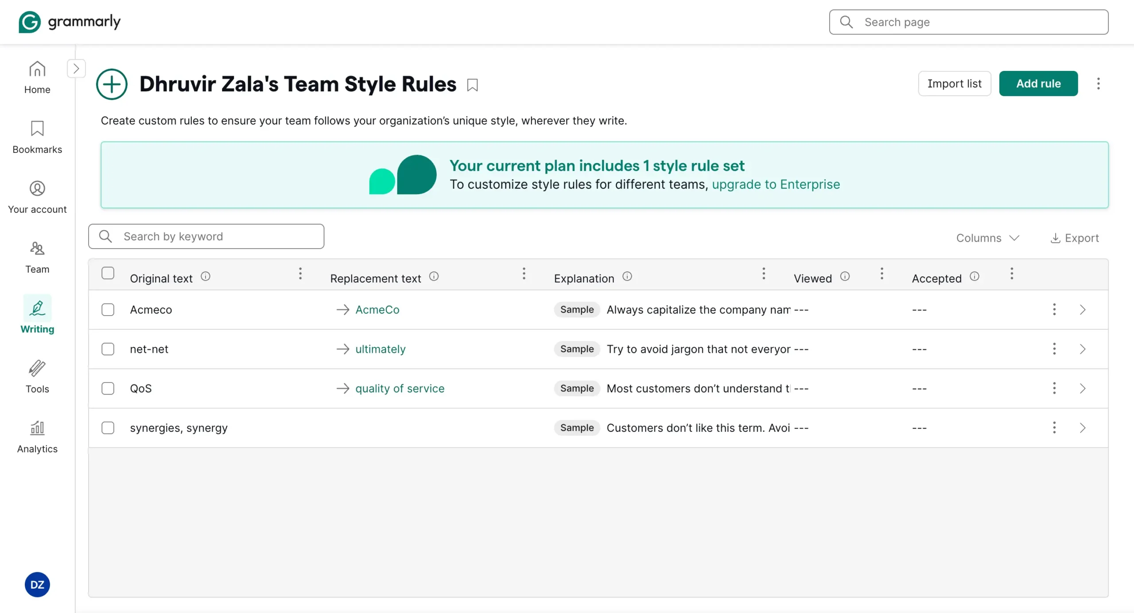The width and height of the screenshot is (1134, 613).
Task: Open Accepted column options menu
Action: coord(1012,273)
